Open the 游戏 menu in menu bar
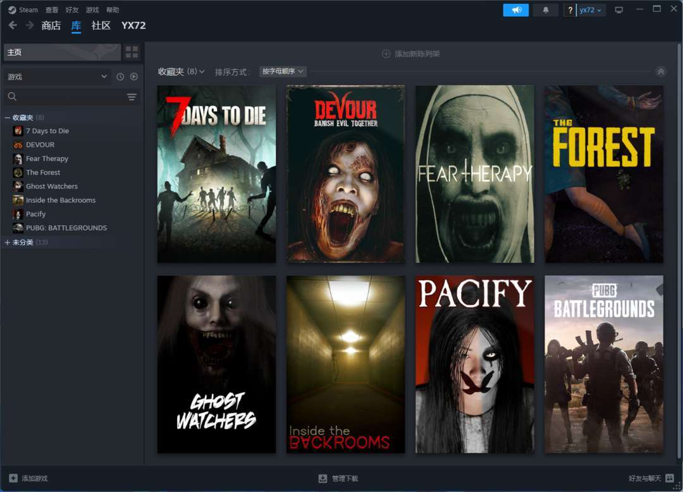 92,10
